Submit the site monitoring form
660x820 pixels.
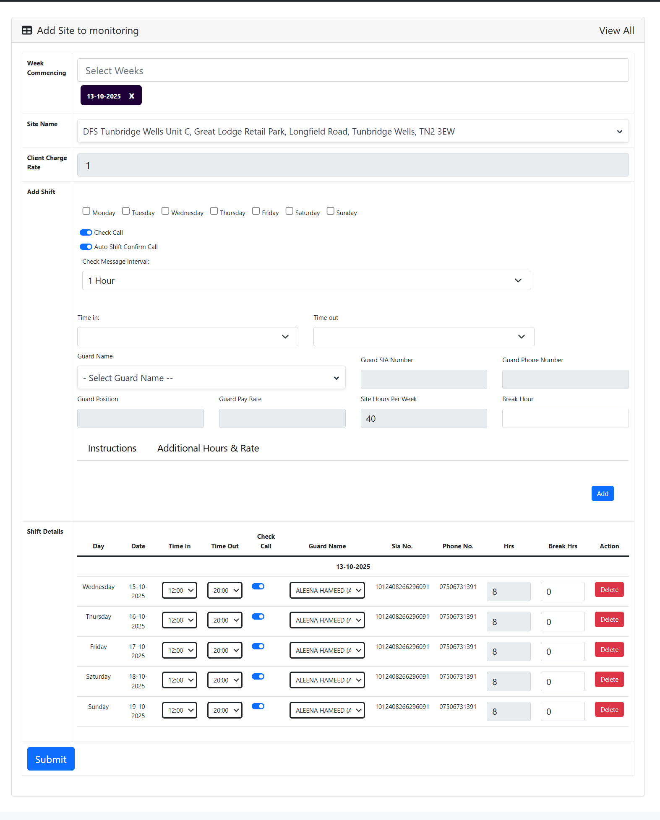pyautogui.click(x=51, y=759)
